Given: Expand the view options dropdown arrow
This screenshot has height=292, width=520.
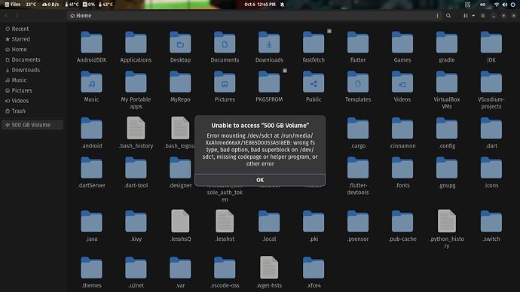Looking at the screenshot, I should [x=473, y=16].
